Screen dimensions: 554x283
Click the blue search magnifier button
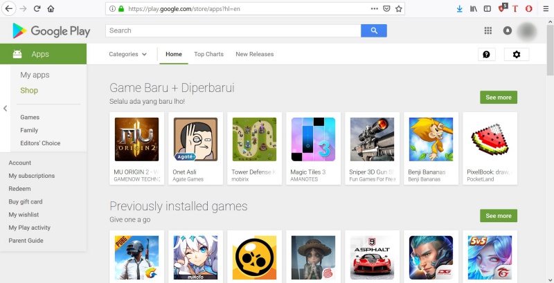[374, 30]
